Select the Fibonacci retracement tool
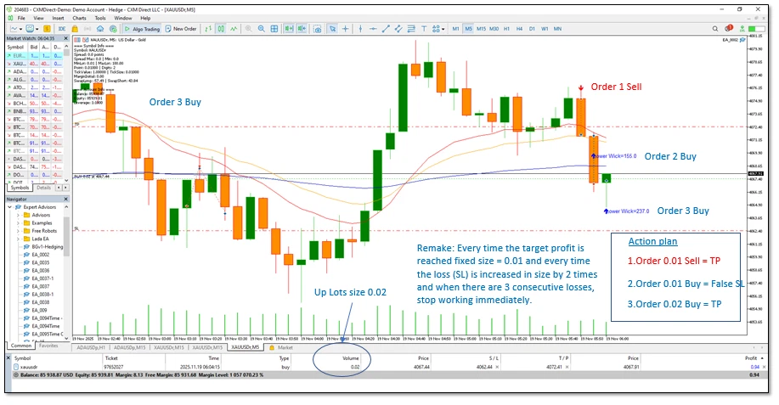The height and width of the screenshot is (405, 779). click(411, 29)
